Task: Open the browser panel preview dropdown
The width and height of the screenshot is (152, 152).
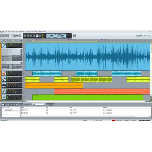Action: pyautogui.click(x=39, y=104)
